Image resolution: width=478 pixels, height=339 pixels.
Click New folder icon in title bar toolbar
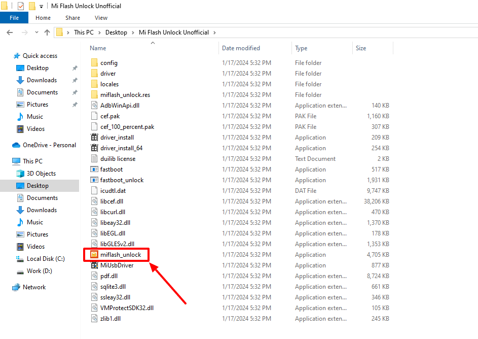[x=32, y=6]
